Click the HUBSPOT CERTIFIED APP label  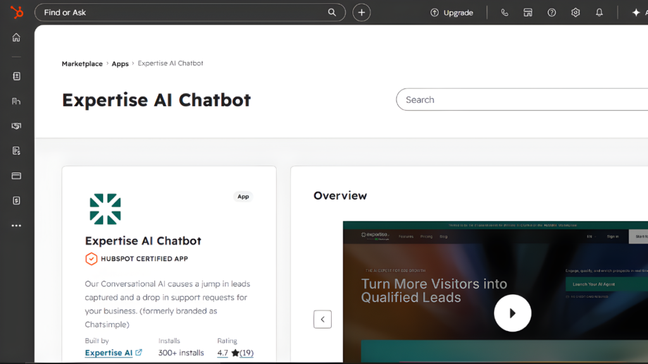pos(144,258)
